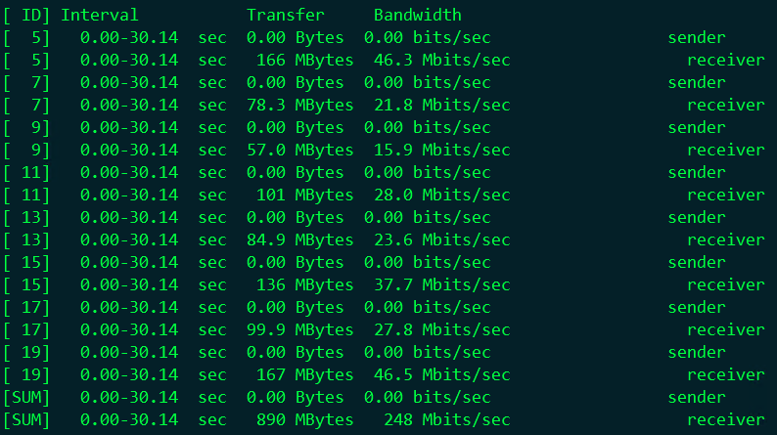This screenshot has height=435, width=777.
Task: Click the Bandwidth column header
Action: point(417,16)
